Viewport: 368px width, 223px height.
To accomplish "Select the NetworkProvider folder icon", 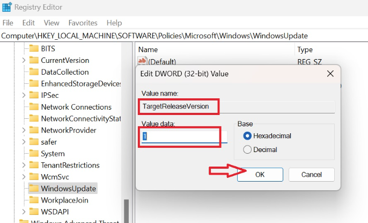I will coord(34,130).
